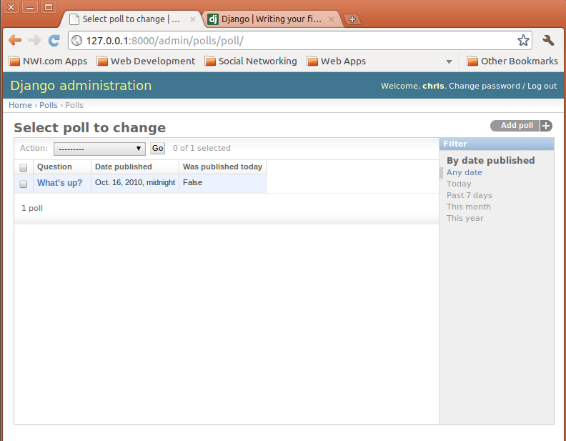Toggle the select-all polls checkbox

coord(24,167)
